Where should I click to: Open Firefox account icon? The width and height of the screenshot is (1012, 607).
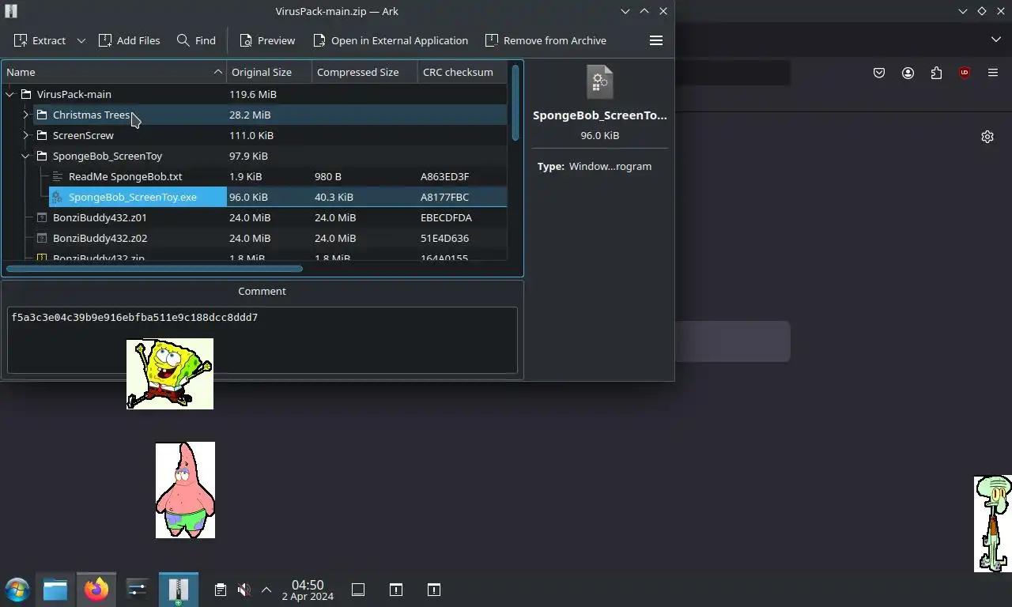pos(908,73)
